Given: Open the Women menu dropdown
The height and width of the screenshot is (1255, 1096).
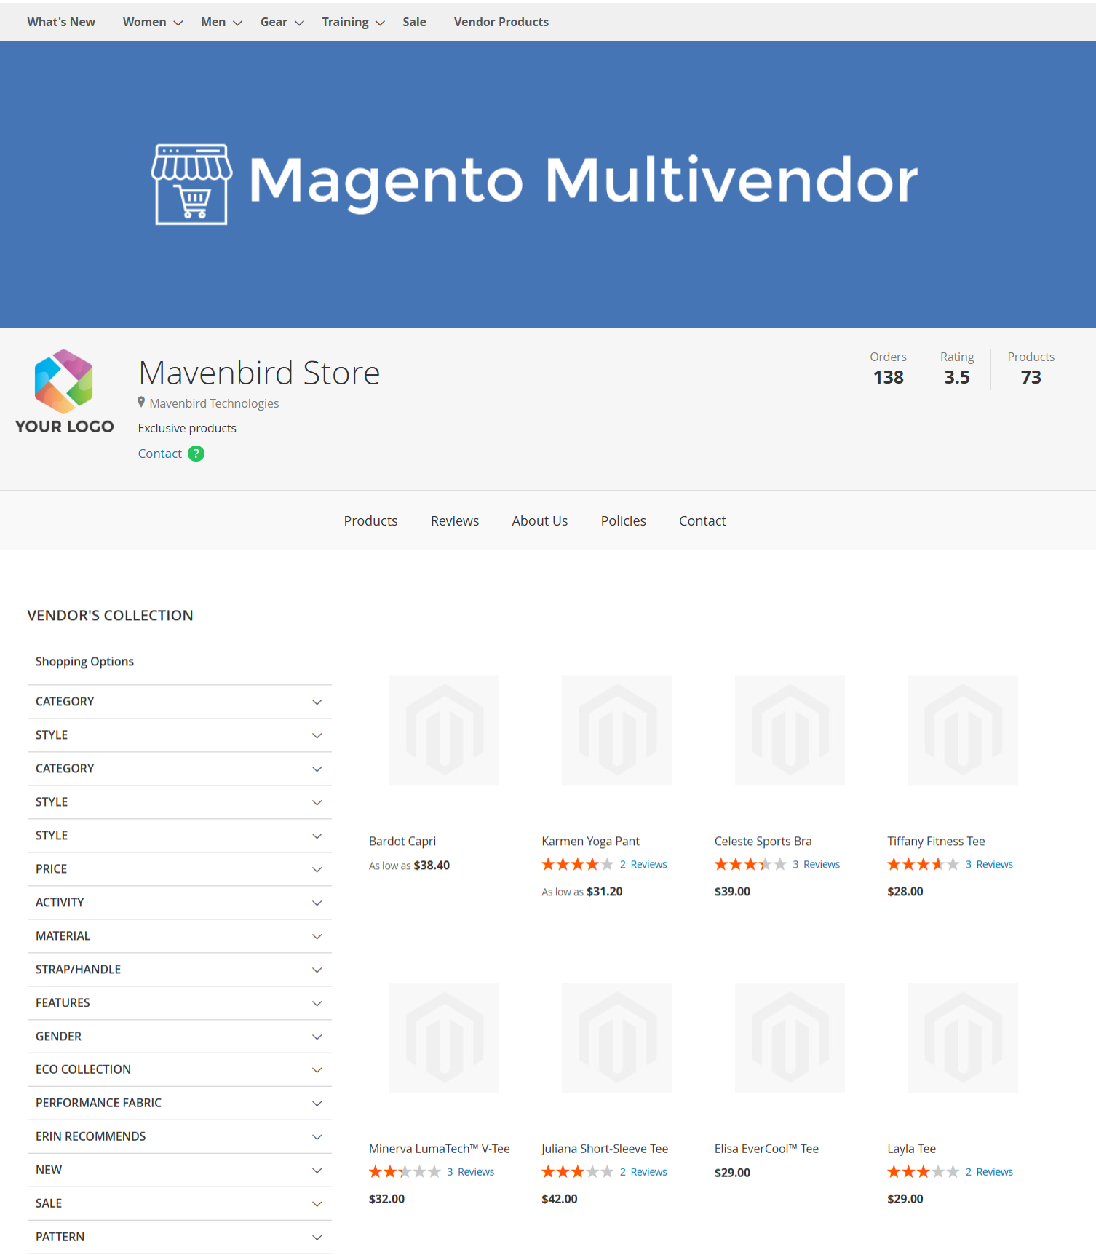Looking at the screenshot, I should tap(152, 22).
